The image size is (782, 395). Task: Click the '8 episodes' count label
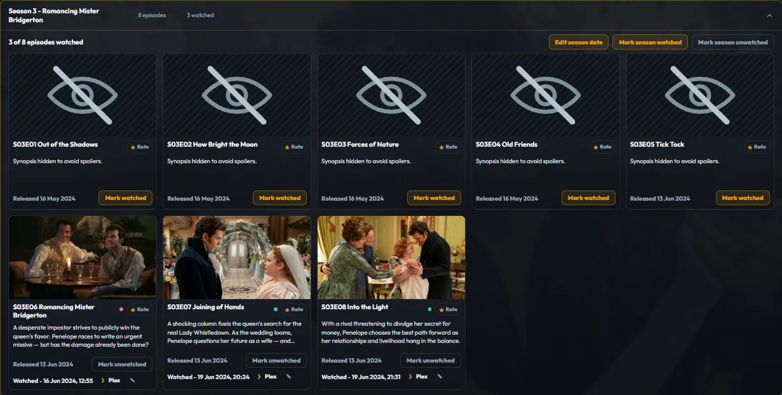point(152,15)
